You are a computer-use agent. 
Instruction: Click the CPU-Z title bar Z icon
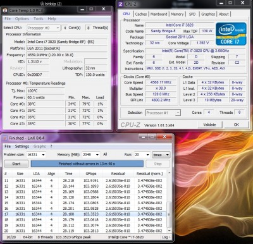pyautogui.click(x=120, y=4)
